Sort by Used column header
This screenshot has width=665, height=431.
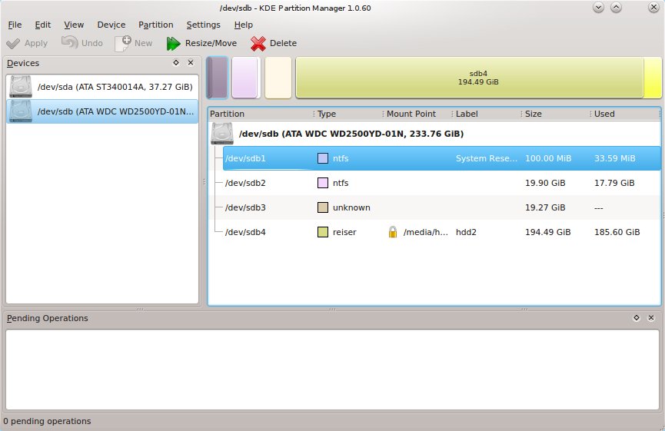tap(625, 114)
